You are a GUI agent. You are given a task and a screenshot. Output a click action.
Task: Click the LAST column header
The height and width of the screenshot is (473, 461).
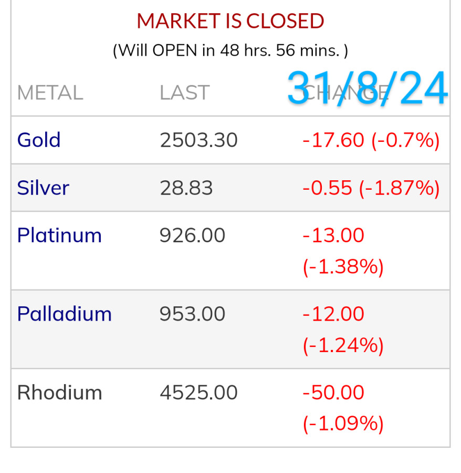pos(184,93)
